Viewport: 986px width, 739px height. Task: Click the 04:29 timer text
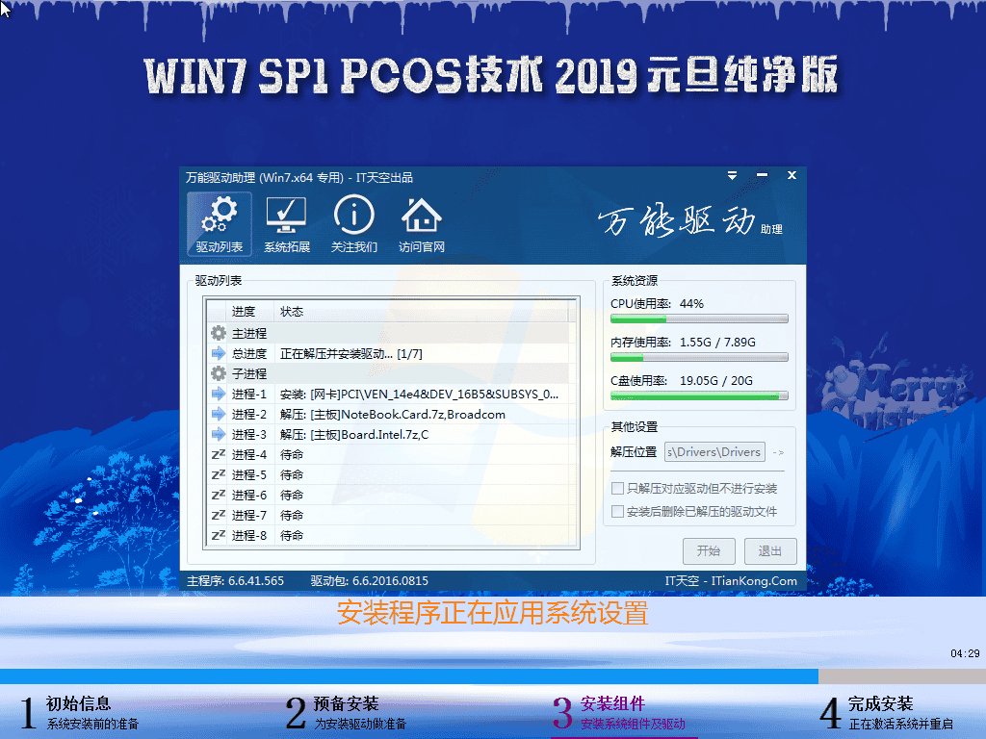click(965, 653)
